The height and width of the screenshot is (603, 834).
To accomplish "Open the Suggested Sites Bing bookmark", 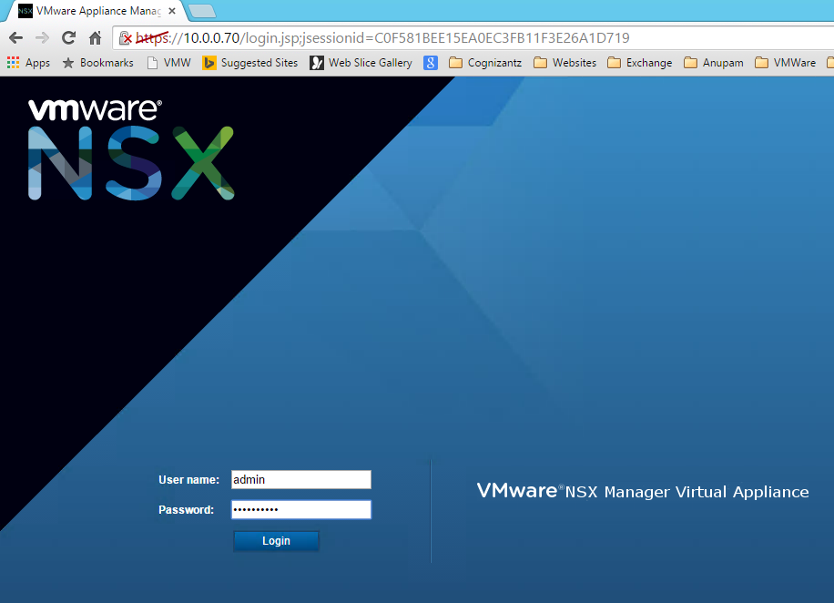I will click(249, 63).
